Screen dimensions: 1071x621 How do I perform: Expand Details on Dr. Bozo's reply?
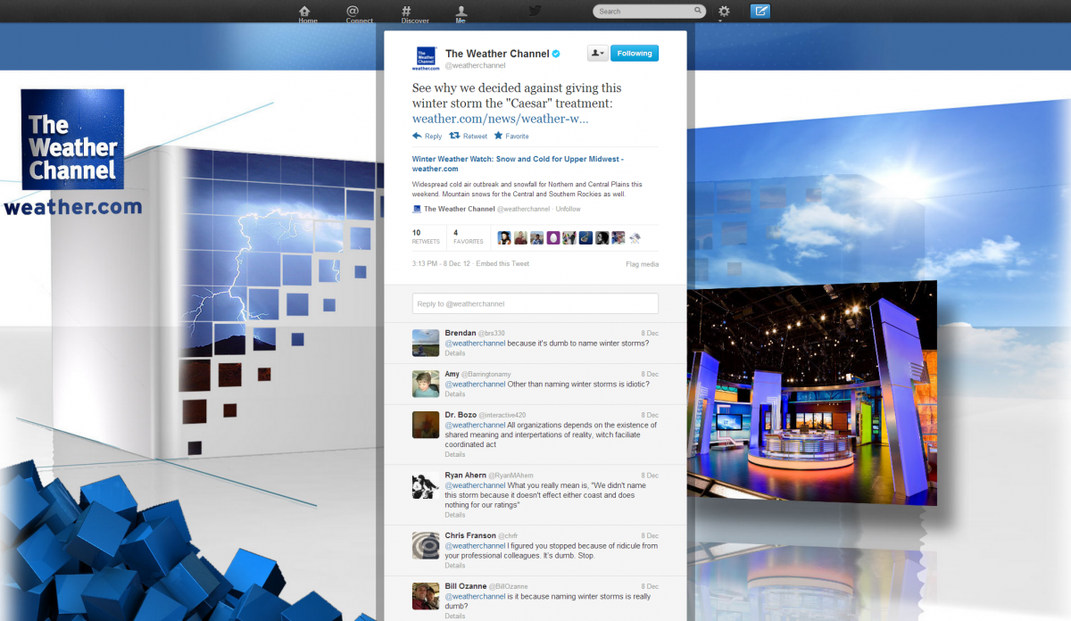tap(455, 455)
